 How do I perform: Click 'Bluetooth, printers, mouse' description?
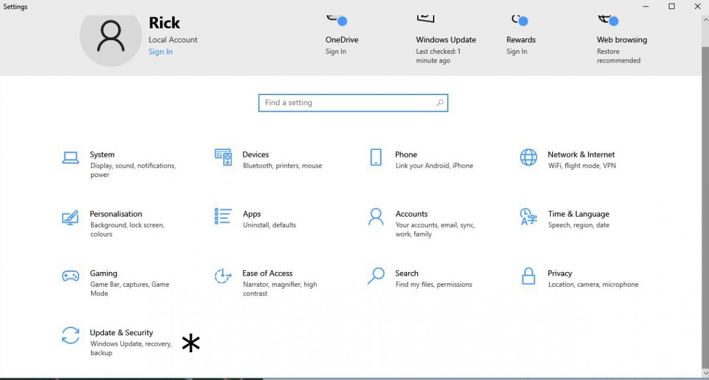pyautogui.click(x=282, y=166)
